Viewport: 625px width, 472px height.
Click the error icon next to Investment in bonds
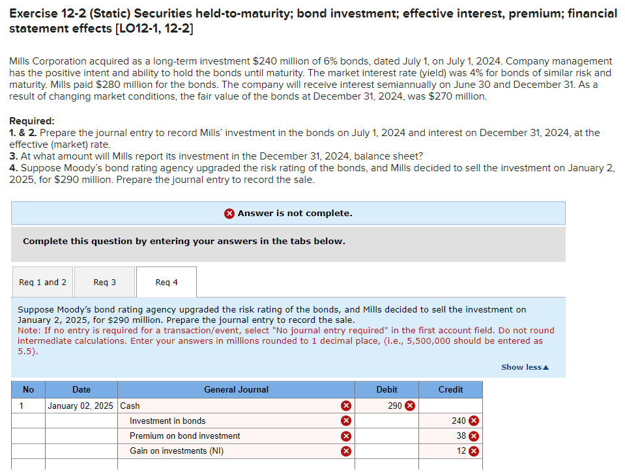(x=346, y=421)
